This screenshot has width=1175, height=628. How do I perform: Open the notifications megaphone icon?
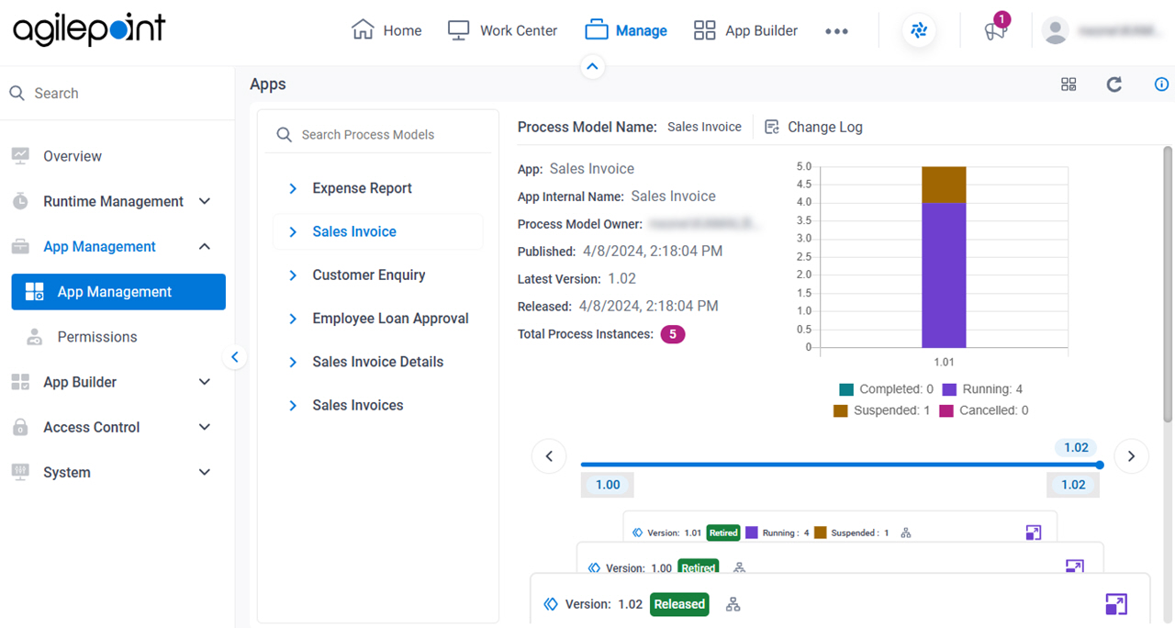point(995,30)
